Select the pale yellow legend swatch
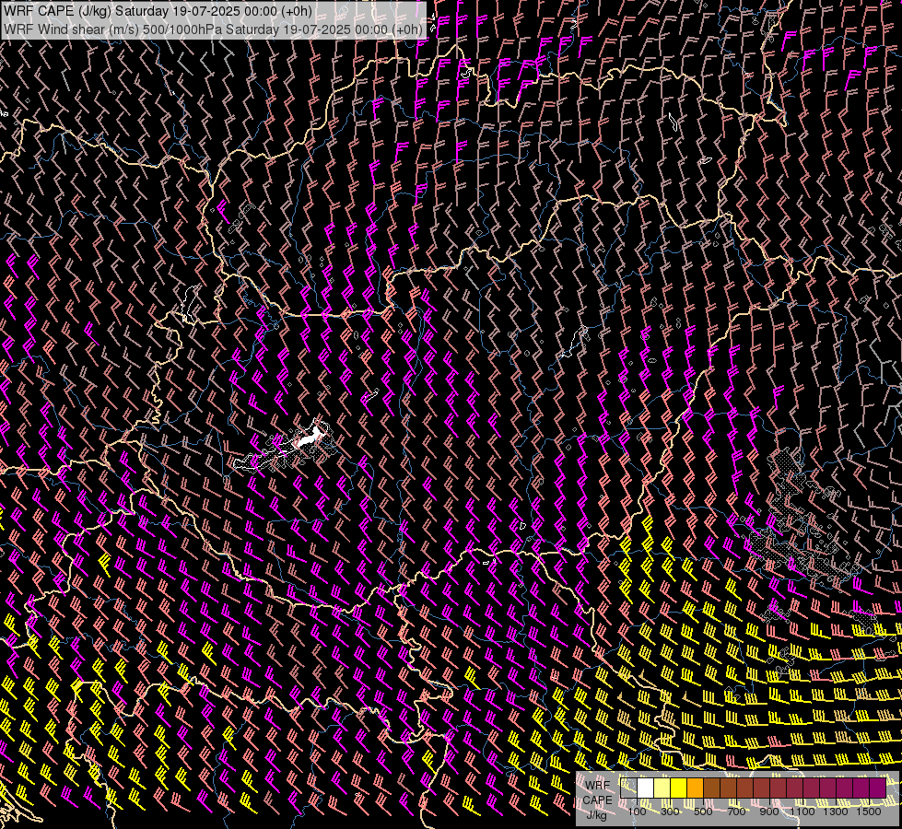 662,788
